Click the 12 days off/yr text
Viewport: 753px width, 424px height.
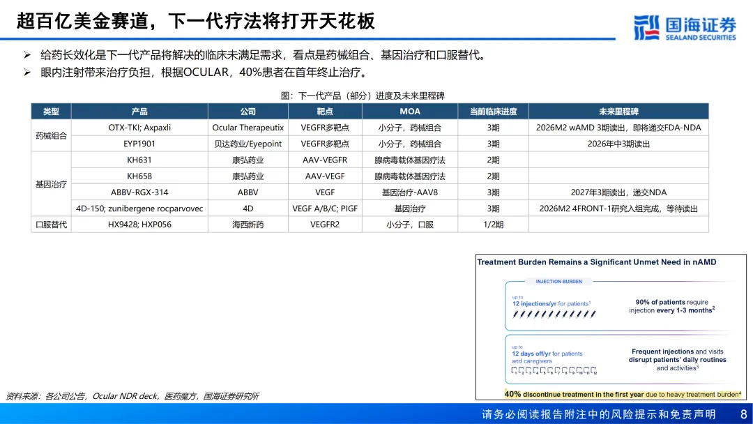click(x=547, y=357)
